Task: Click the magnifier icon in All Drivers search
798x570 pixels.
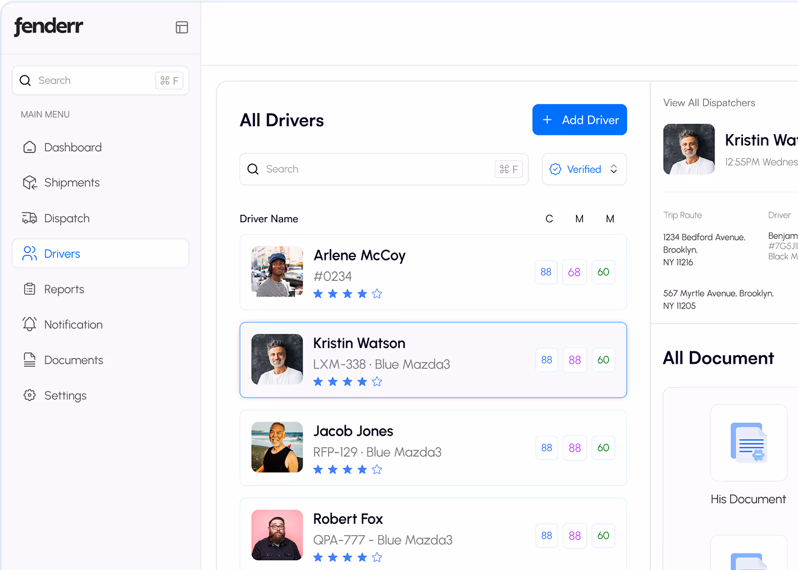Action: click(253, 169)
